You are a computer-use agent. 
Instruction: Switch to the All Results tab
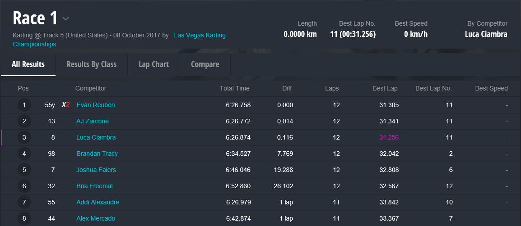click(28, 64)
